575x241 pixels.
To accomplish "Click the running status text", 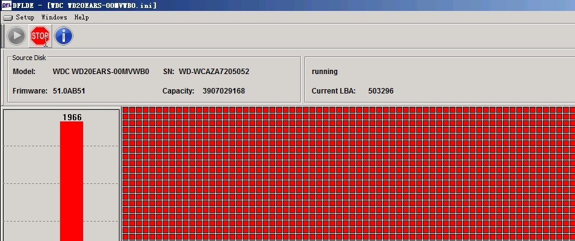I will (x=324, y=72).
